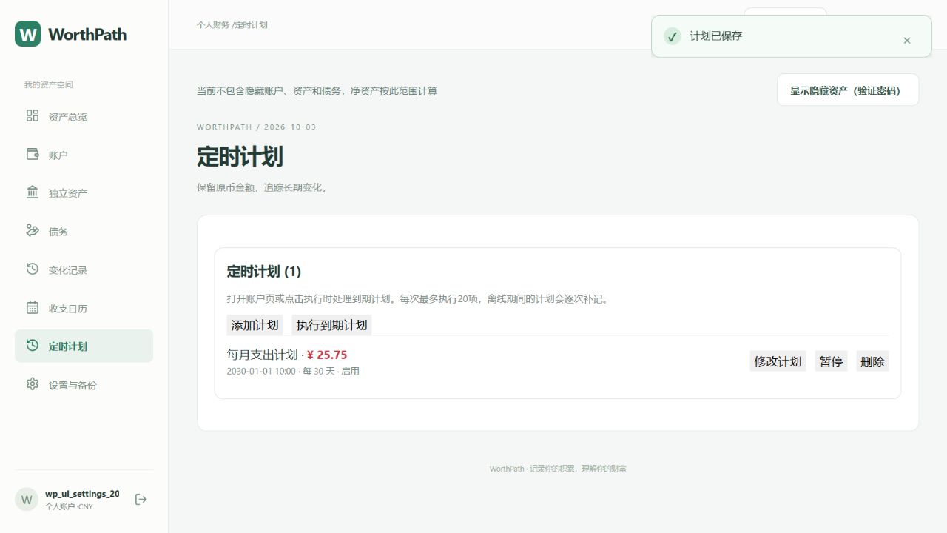
Task: Click the 账户 wallet icon
Action: [33, 154]
